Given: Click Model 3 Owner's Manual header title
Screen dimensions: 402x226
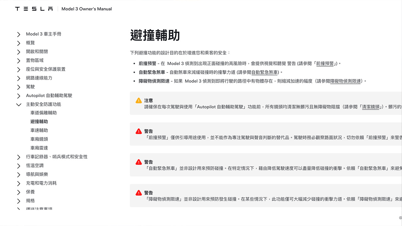Looking at the screenshot, I should click(x=87, y=9).
